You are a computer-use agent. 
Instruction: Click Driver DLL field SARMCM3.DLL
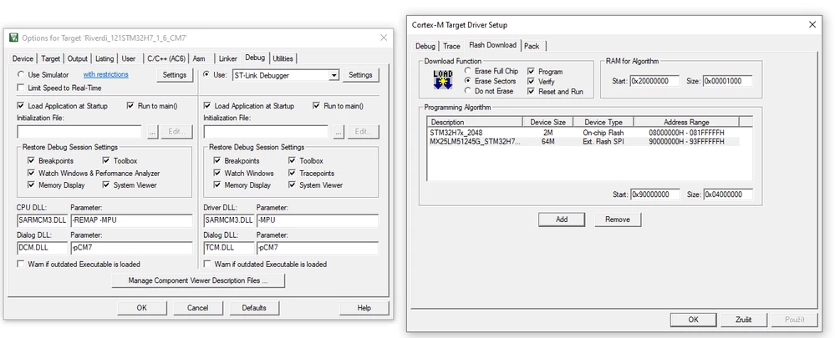228,220
